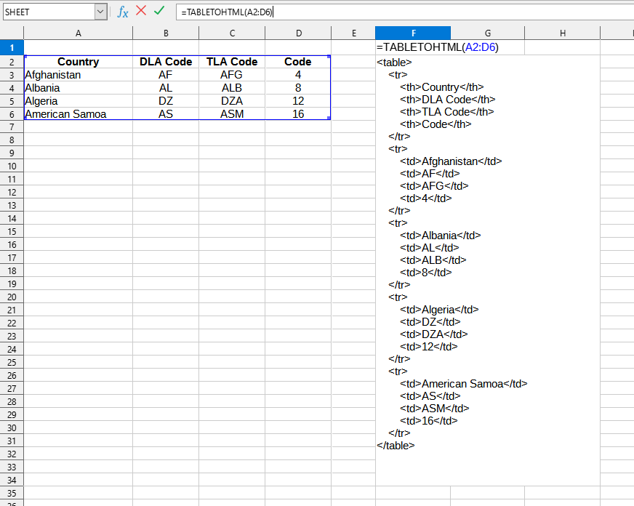Click the cell containing TLA Code

click(231, 62)
